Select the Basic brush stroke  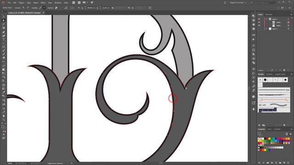point(274,90)
